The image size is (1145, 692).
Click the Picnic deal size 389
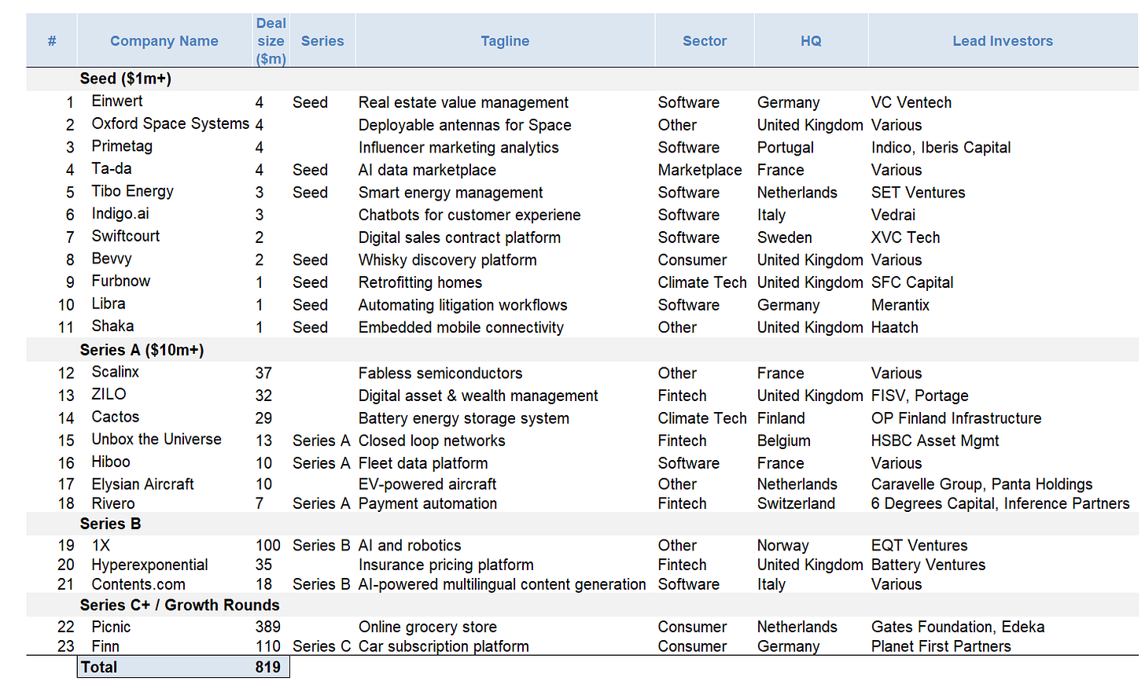coord(267,627)
